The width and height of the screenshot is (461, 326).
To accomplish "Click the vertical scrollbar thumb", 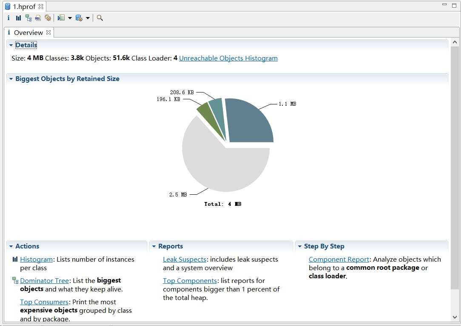I will (455, 168).
